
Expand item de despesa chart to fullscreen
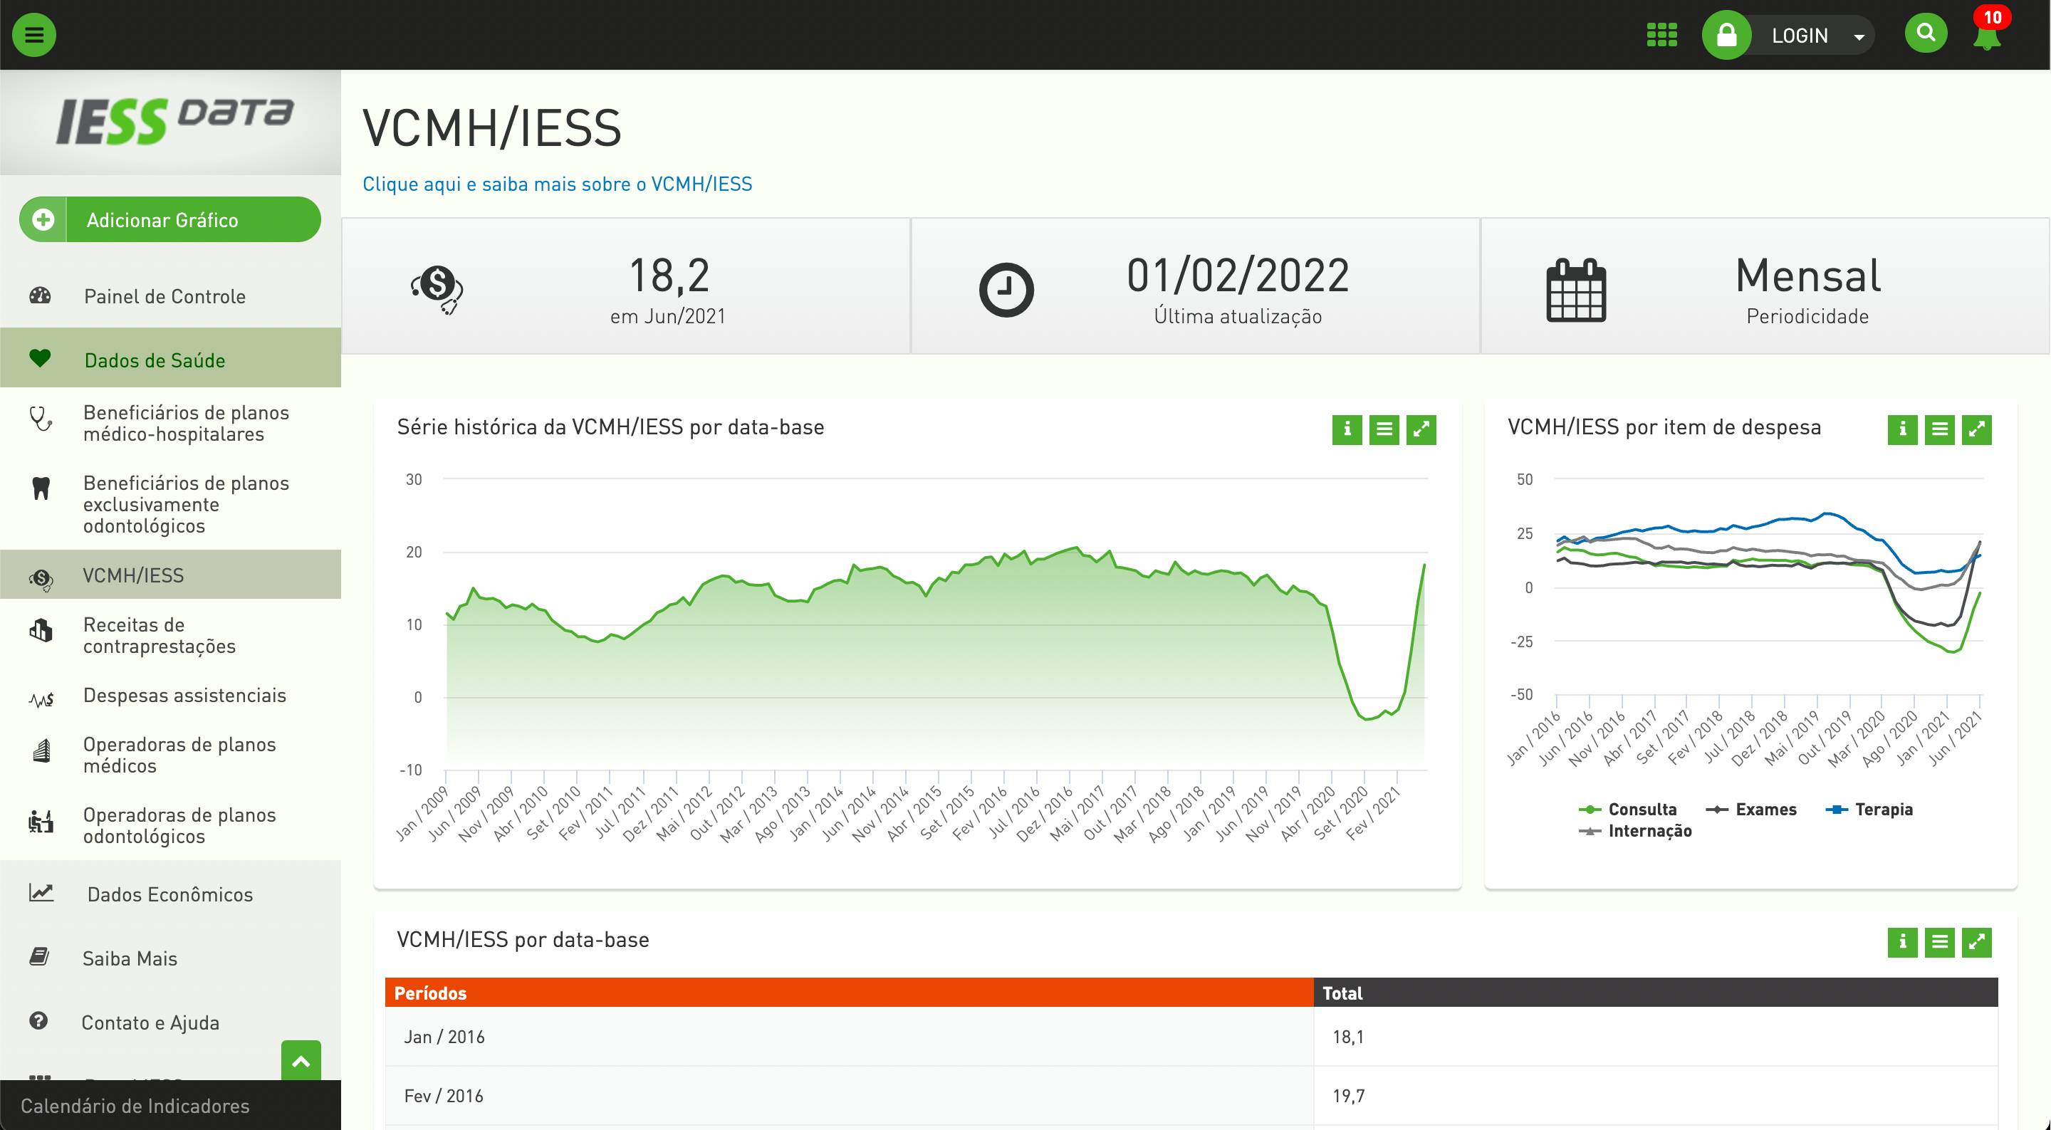(1977, 430)
